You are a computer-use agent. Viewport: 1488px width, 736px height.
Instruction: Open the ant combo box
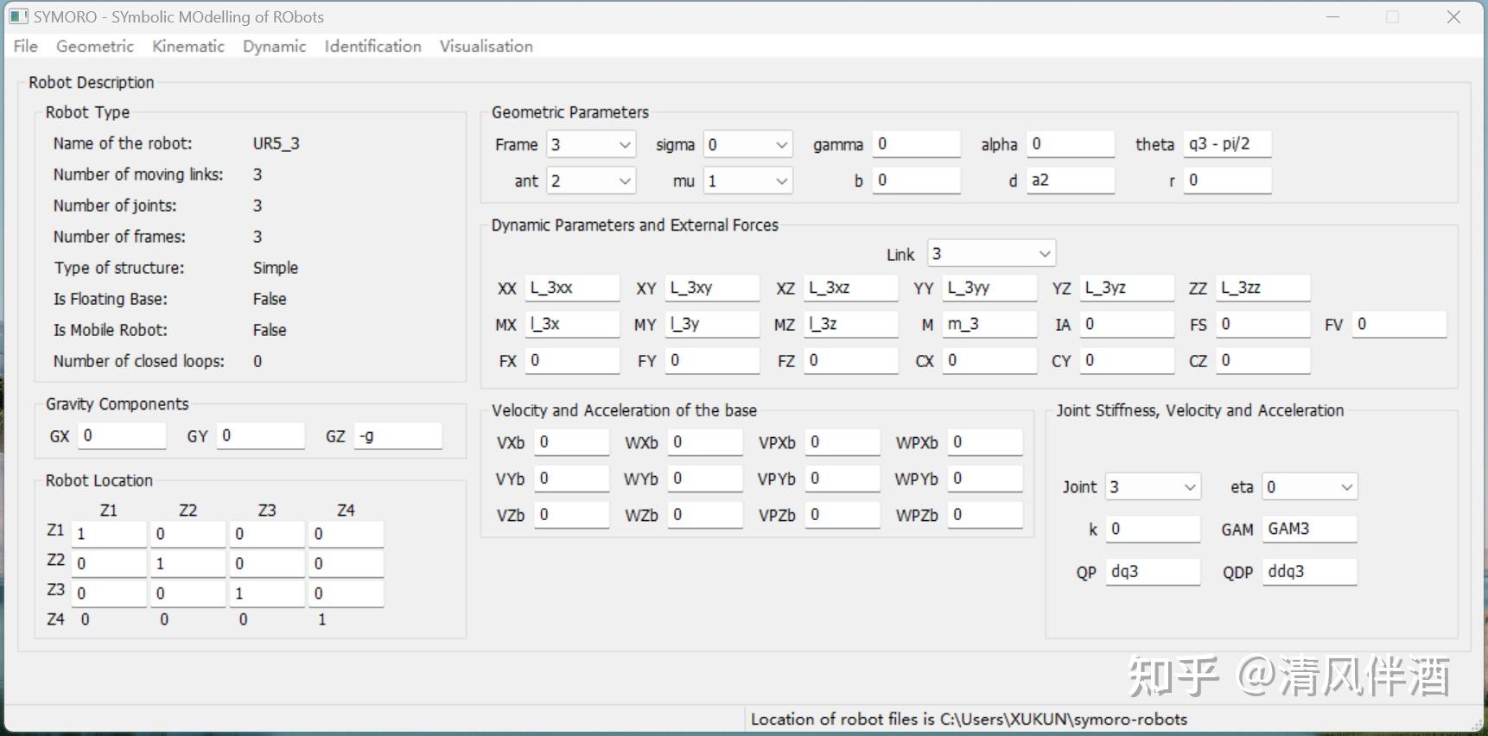click(591, 181)
